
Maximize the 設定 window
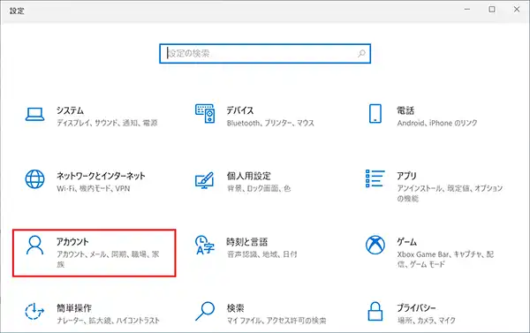coord(492,10)
